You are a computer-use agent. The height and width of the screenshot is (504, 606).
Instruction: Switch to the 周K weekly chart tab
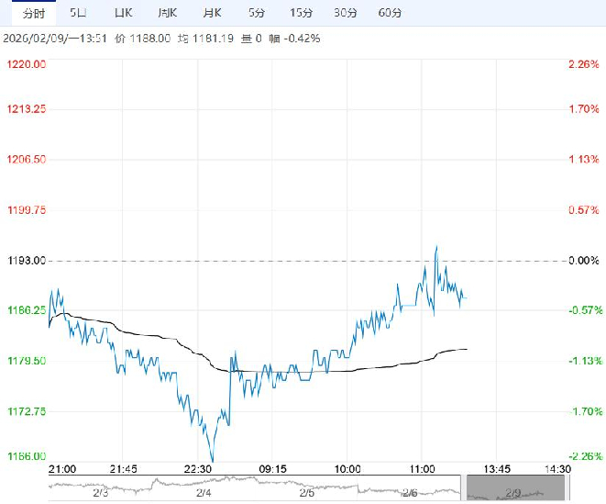[x=167, y=13]
